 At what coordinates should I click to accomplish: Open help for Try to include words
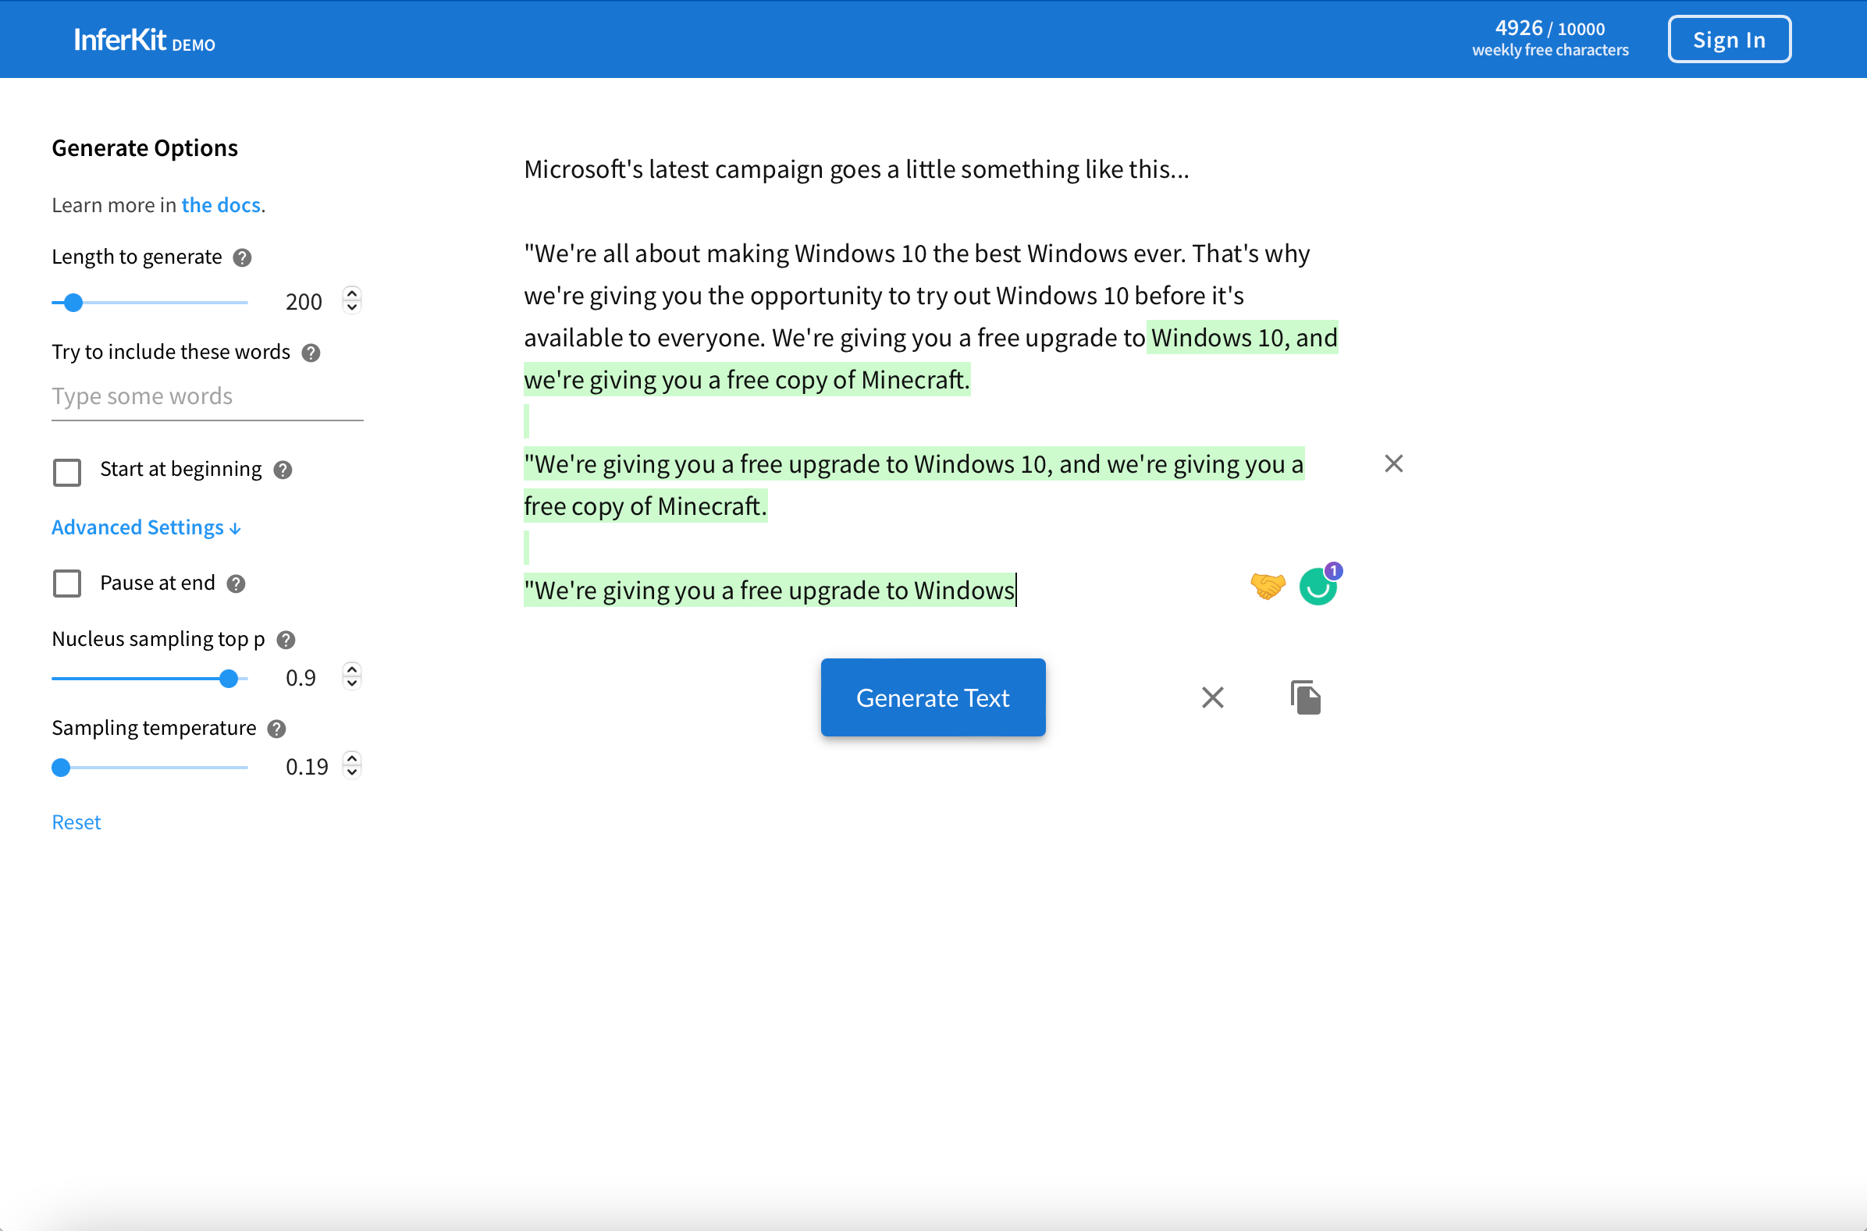[x=311, y=353]
